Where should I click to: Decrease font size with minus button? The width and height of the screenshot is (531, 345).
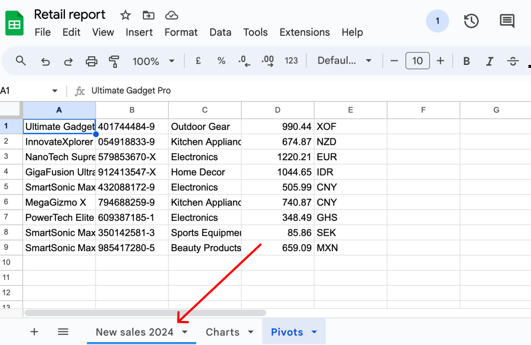click(394, 61)
